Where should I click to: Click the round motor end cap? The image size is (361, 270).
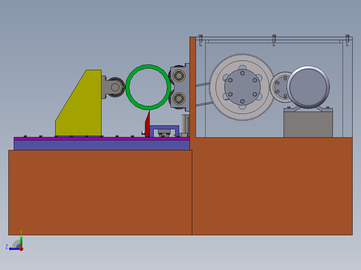(308, 87)
